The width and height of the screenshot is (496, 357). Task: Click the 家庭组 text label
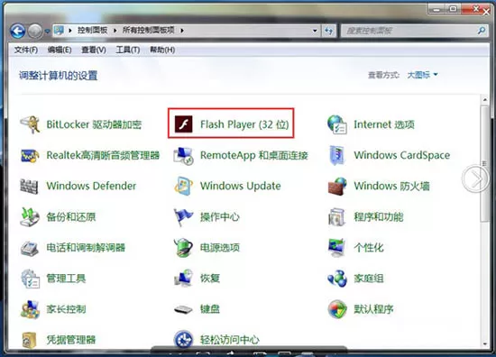pyautogui.click(x=369, y=279)
